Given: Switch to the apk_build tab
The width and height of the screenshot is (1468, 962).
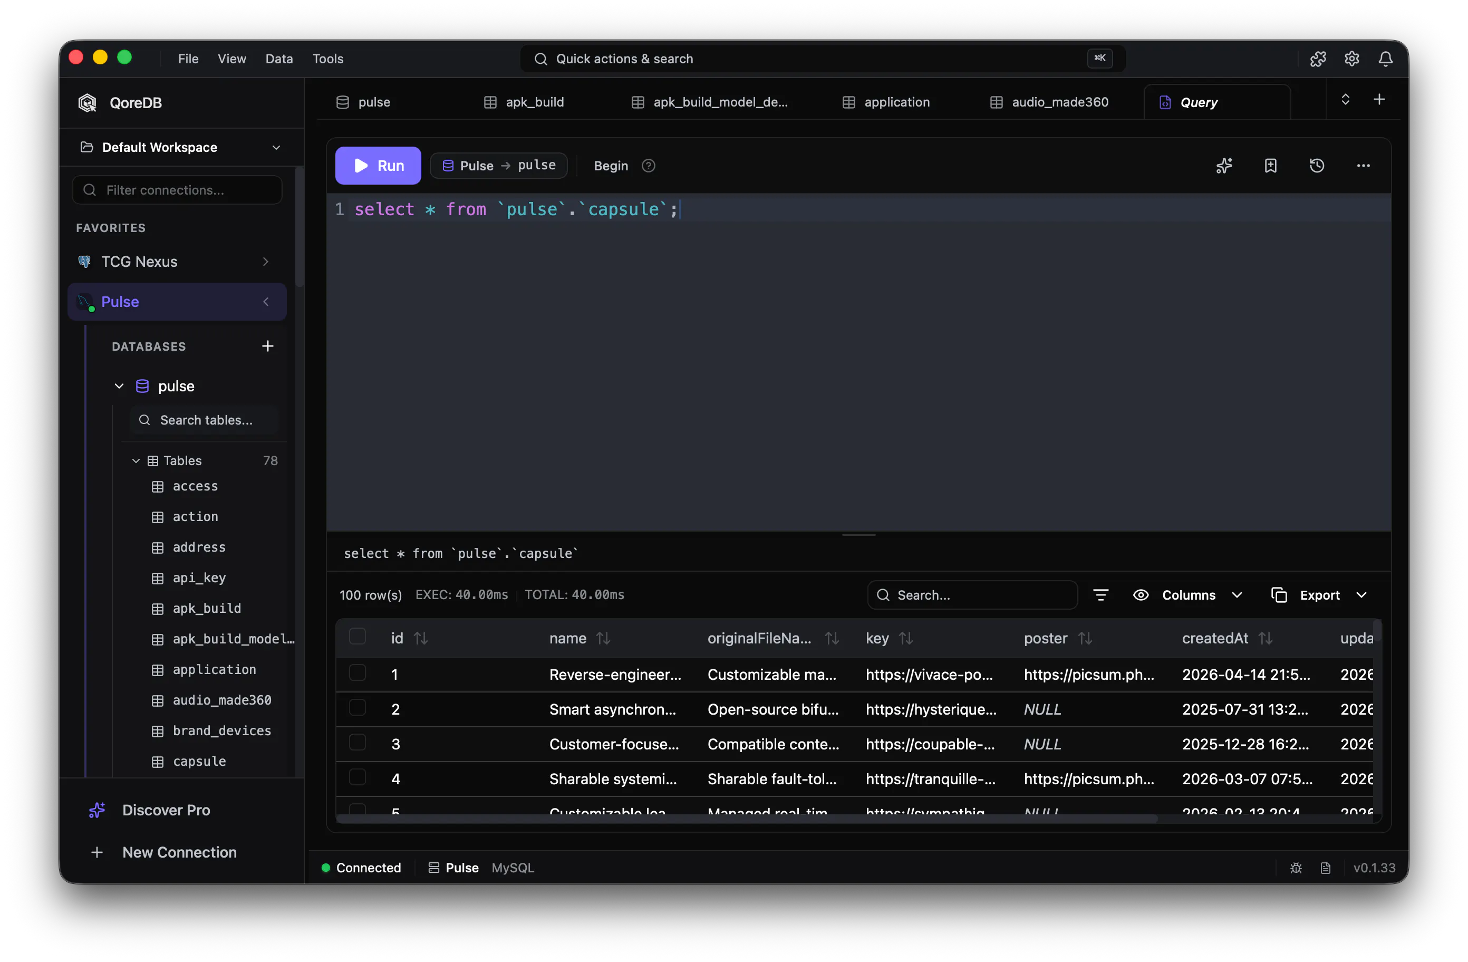Looking at the screenshot, I should tap(524, 102).
